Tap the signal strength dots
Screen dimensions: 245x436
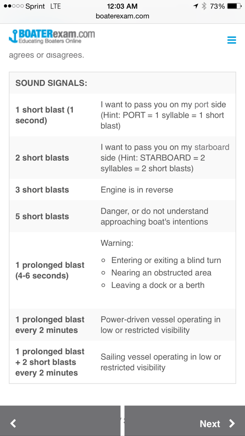pyautogui.click(x=13, y=6)
